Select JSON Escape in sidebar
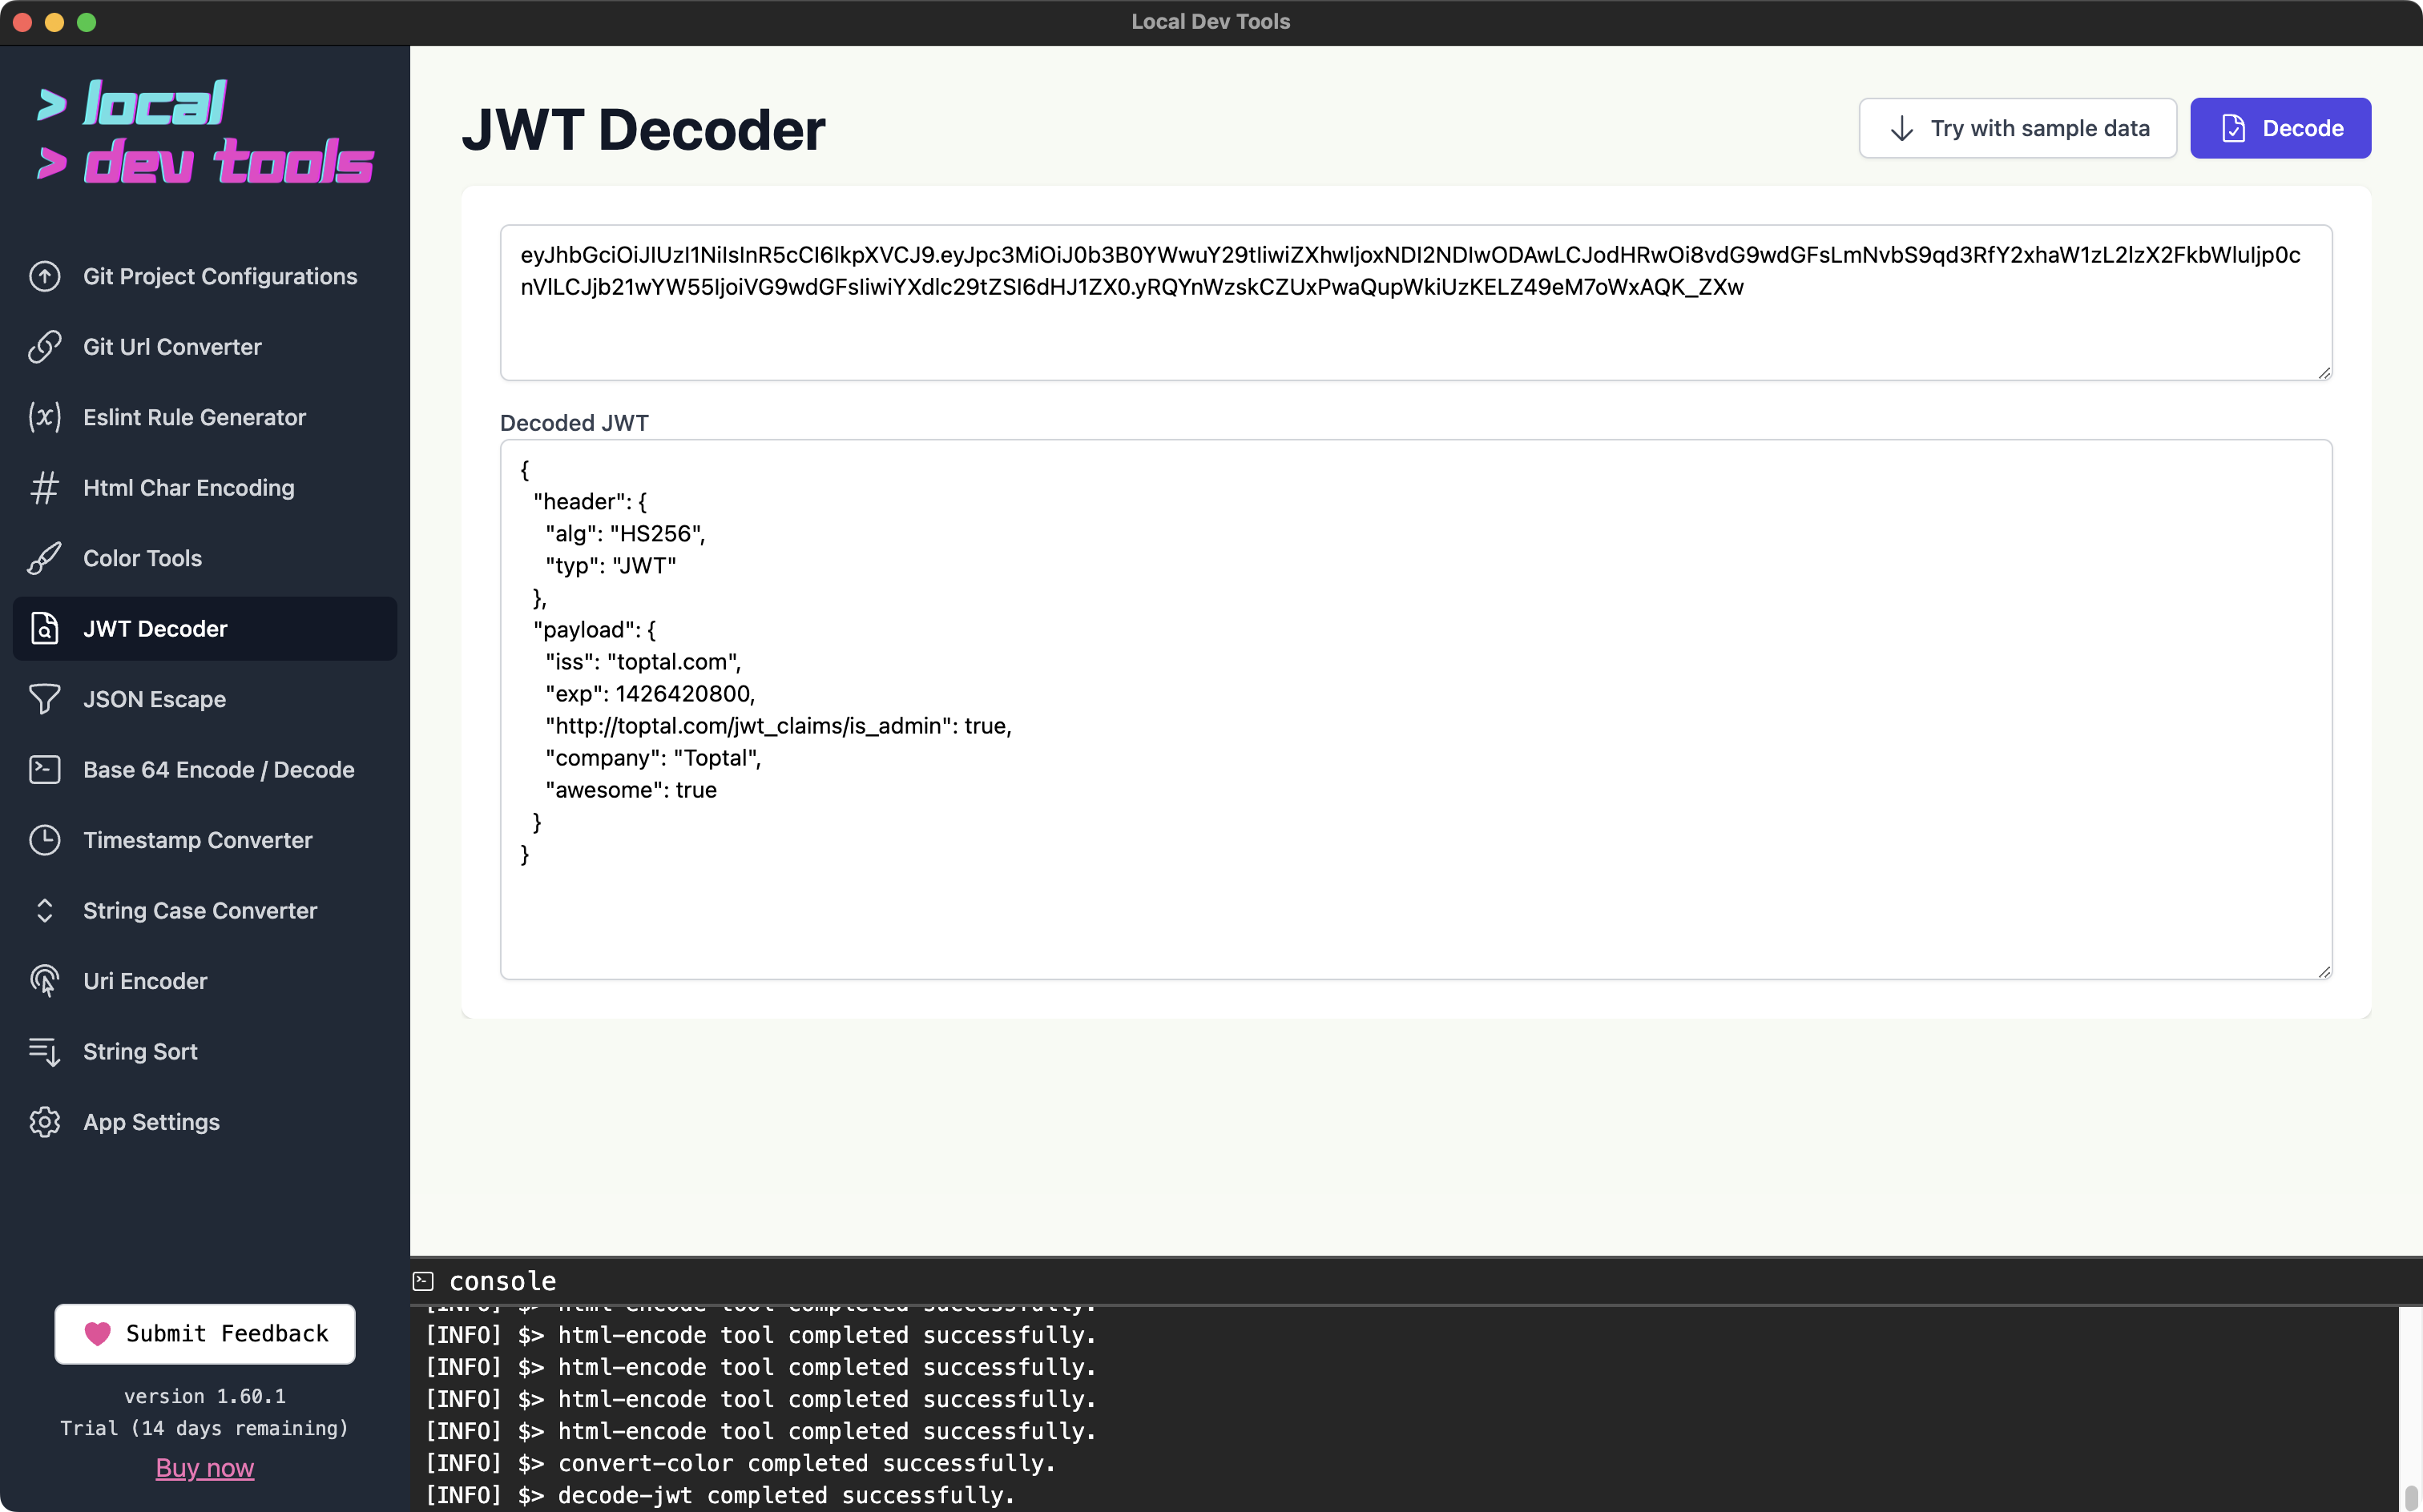 [205, 699]
